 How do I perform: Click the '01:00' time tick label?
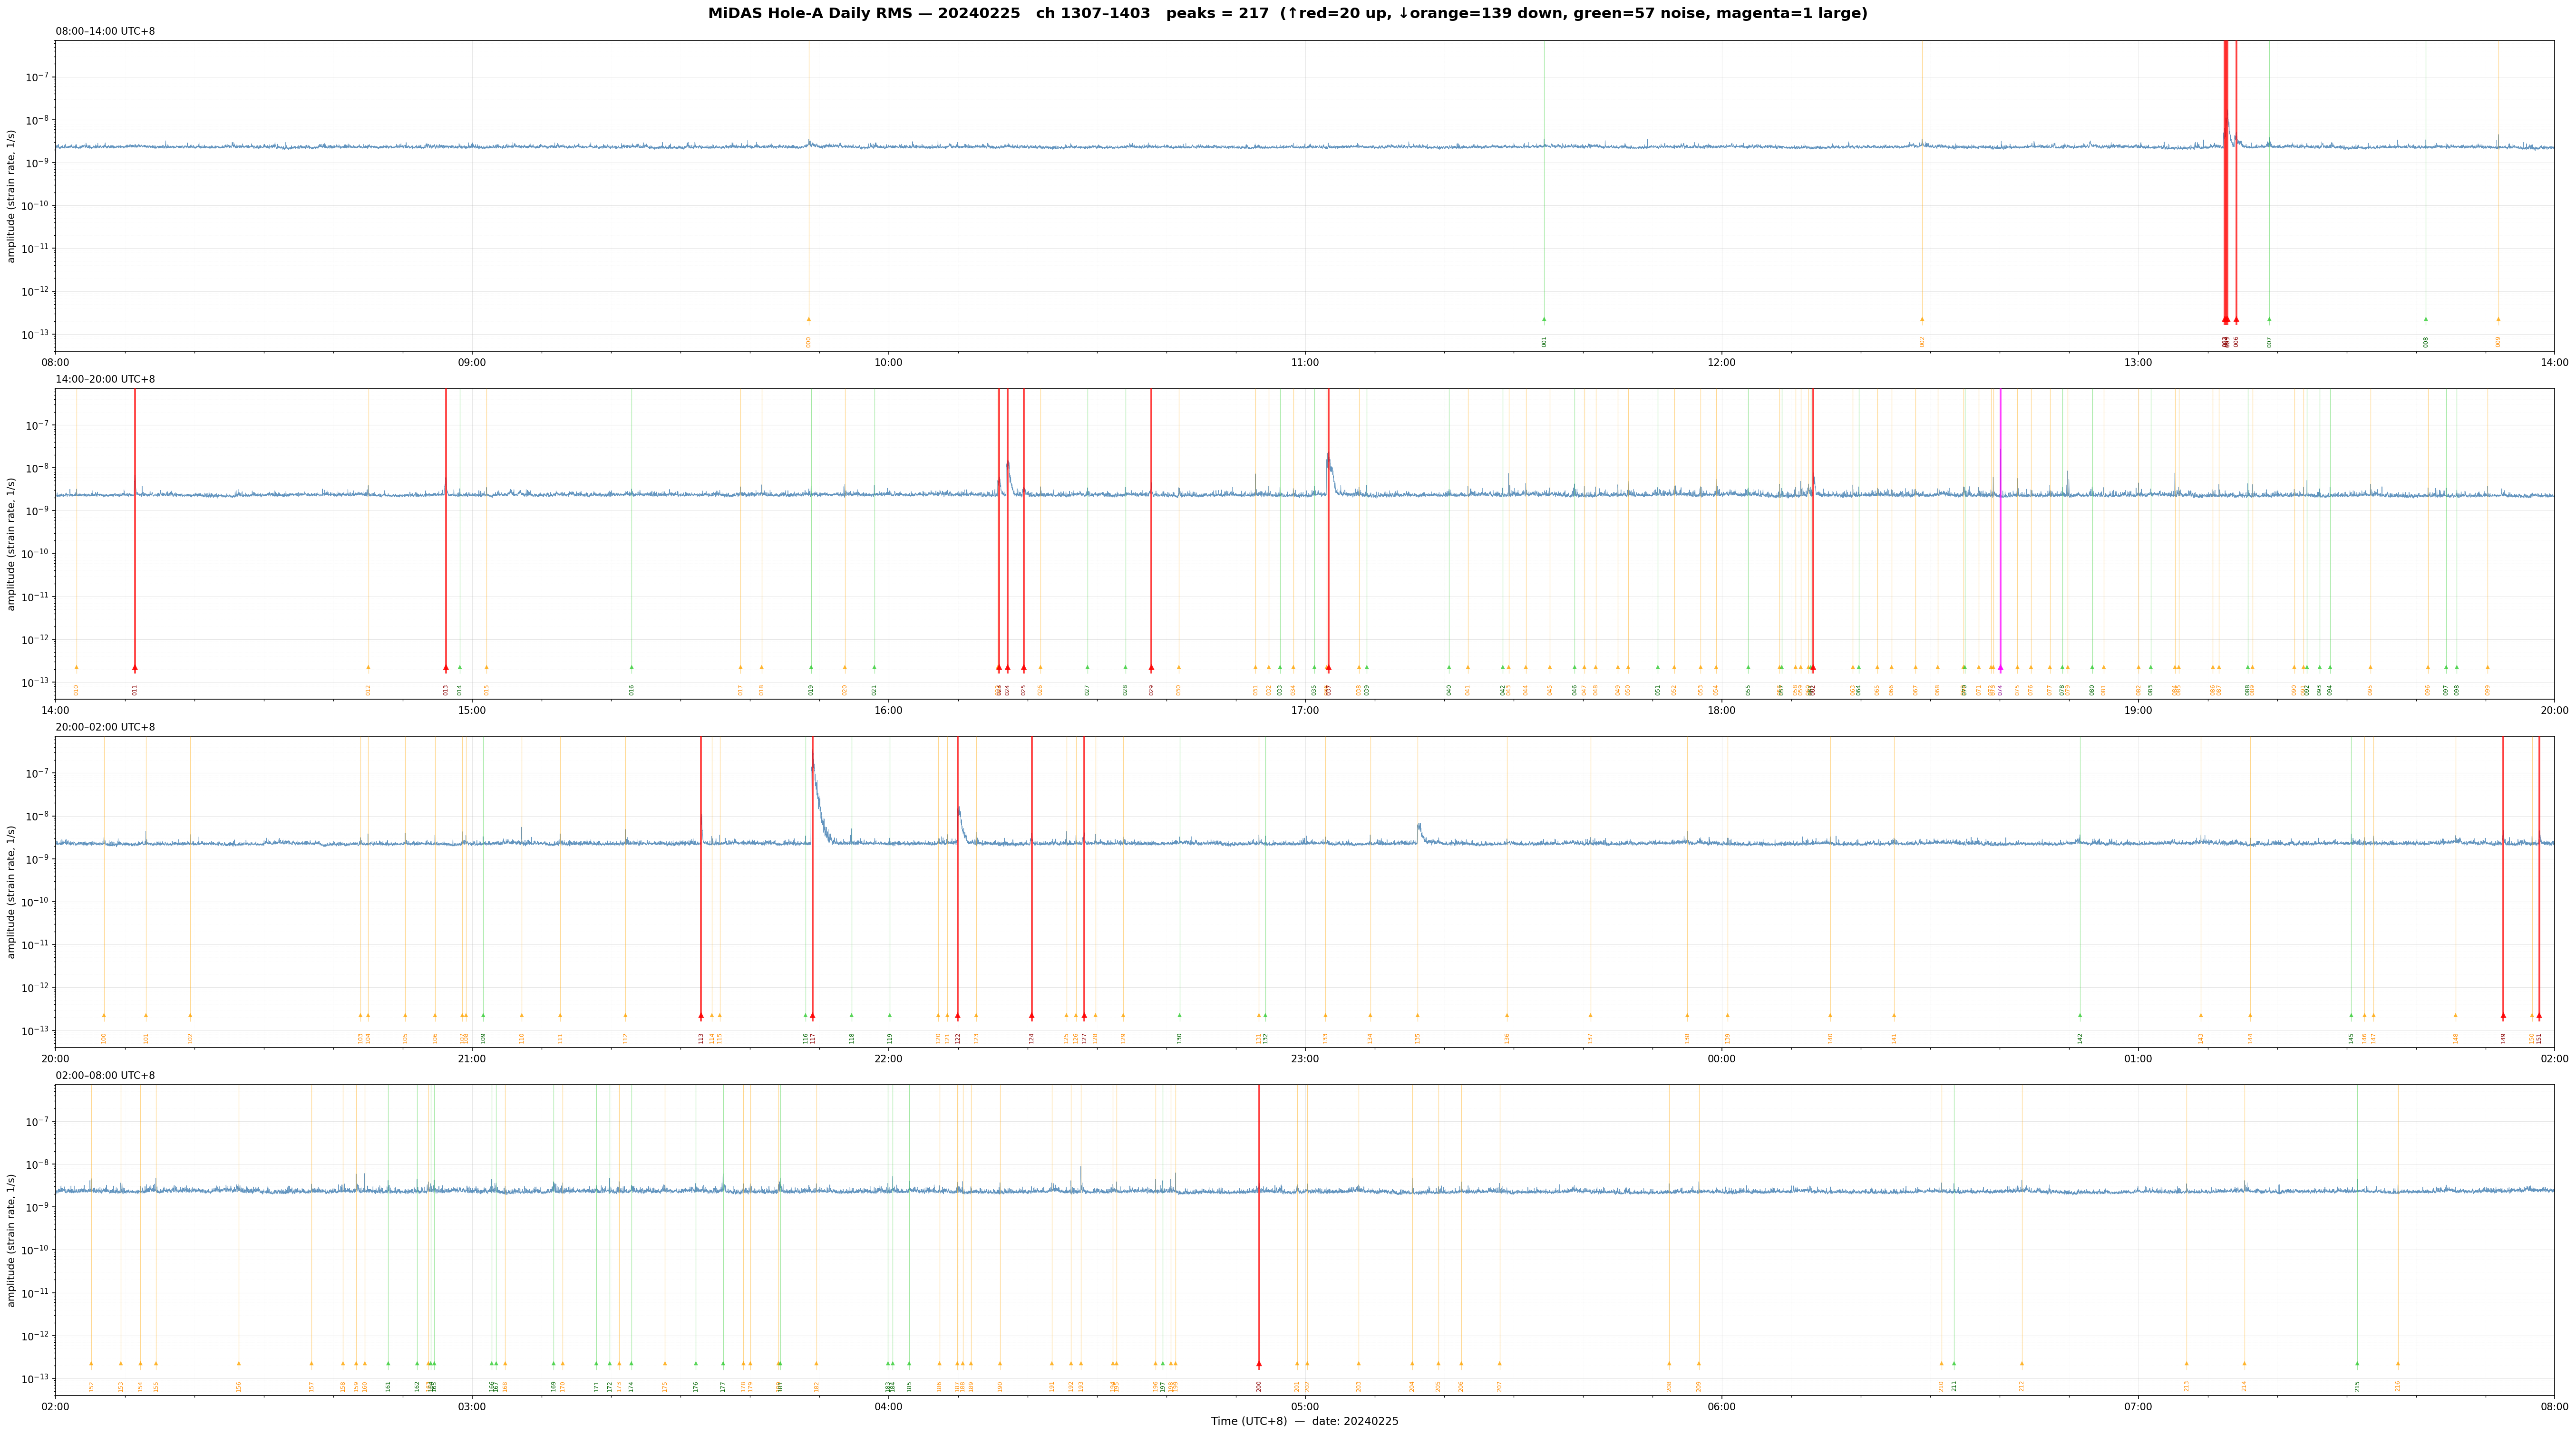point(2138,1058)
